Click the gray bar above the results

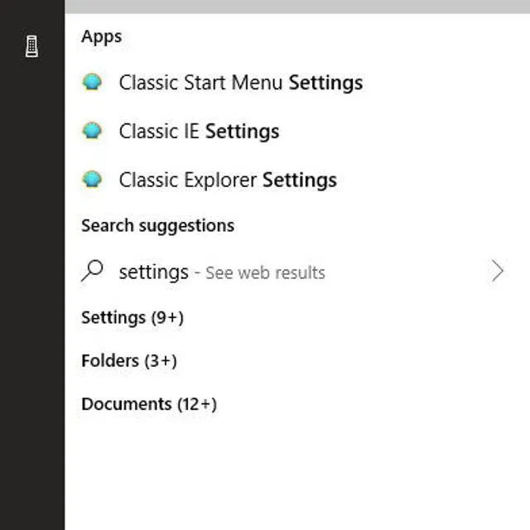[296, 6]
